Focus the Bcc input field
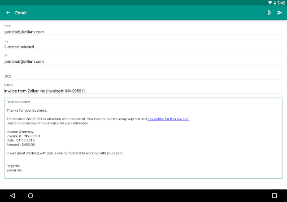 pos(143,76)
